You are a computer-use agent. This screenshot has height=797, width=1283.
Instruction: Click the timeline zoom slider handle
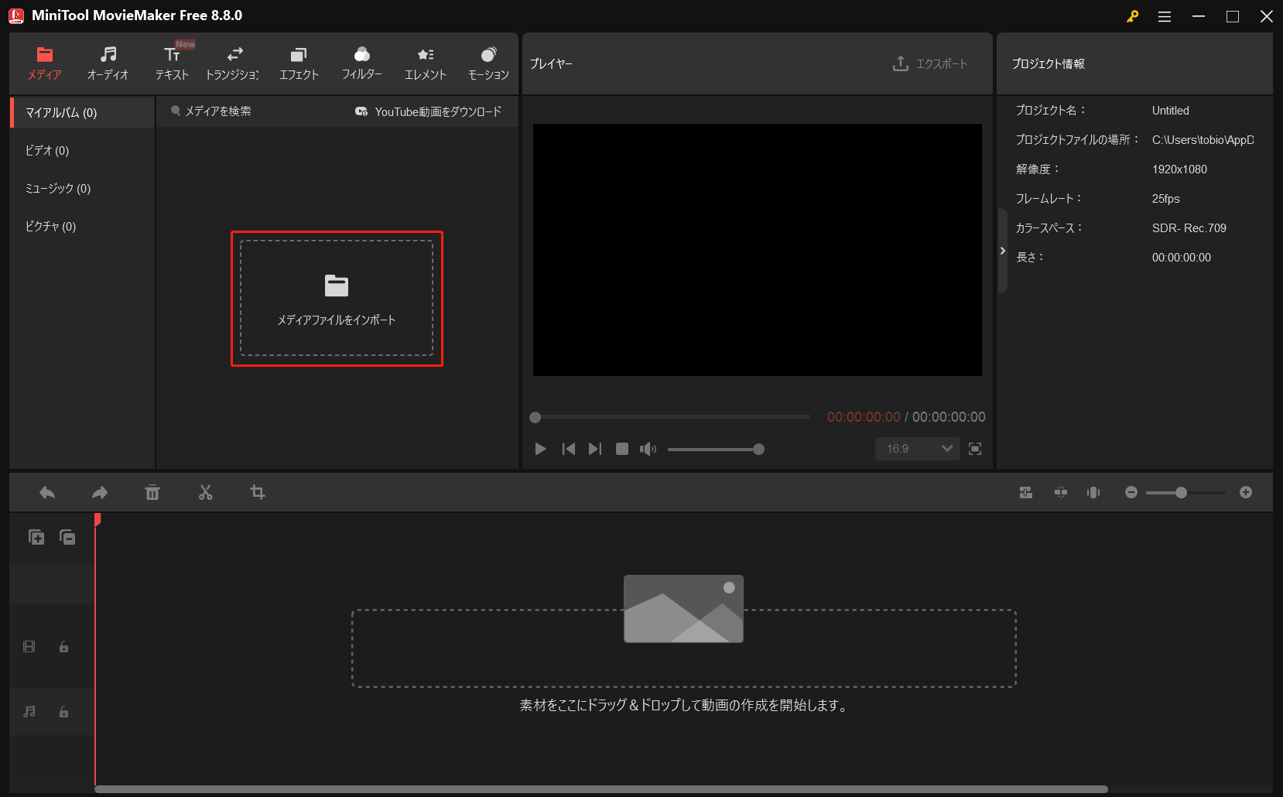(1181, 493)
